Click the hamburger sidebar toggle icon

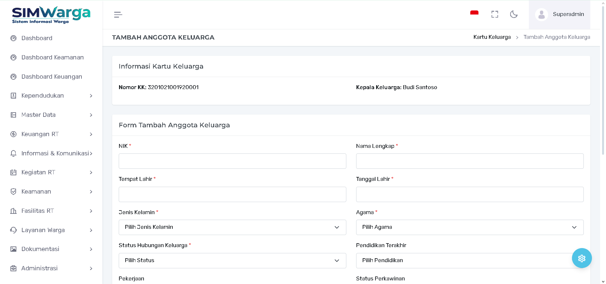pos(118,15)
